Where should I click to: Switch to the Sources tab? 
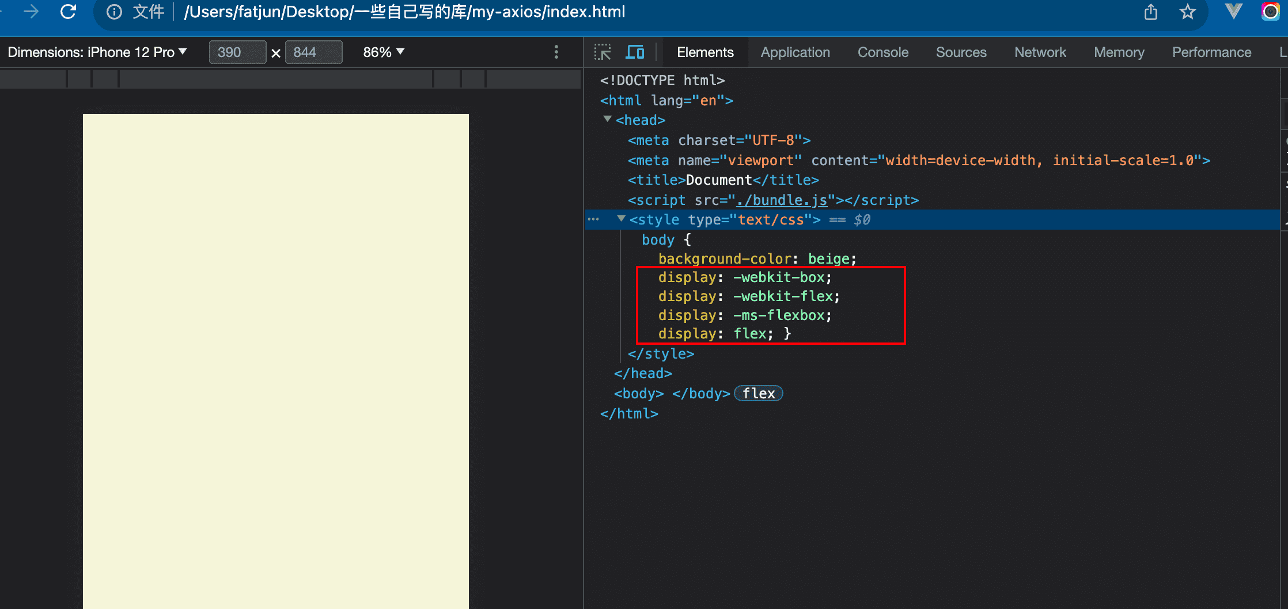click(961, 52)
